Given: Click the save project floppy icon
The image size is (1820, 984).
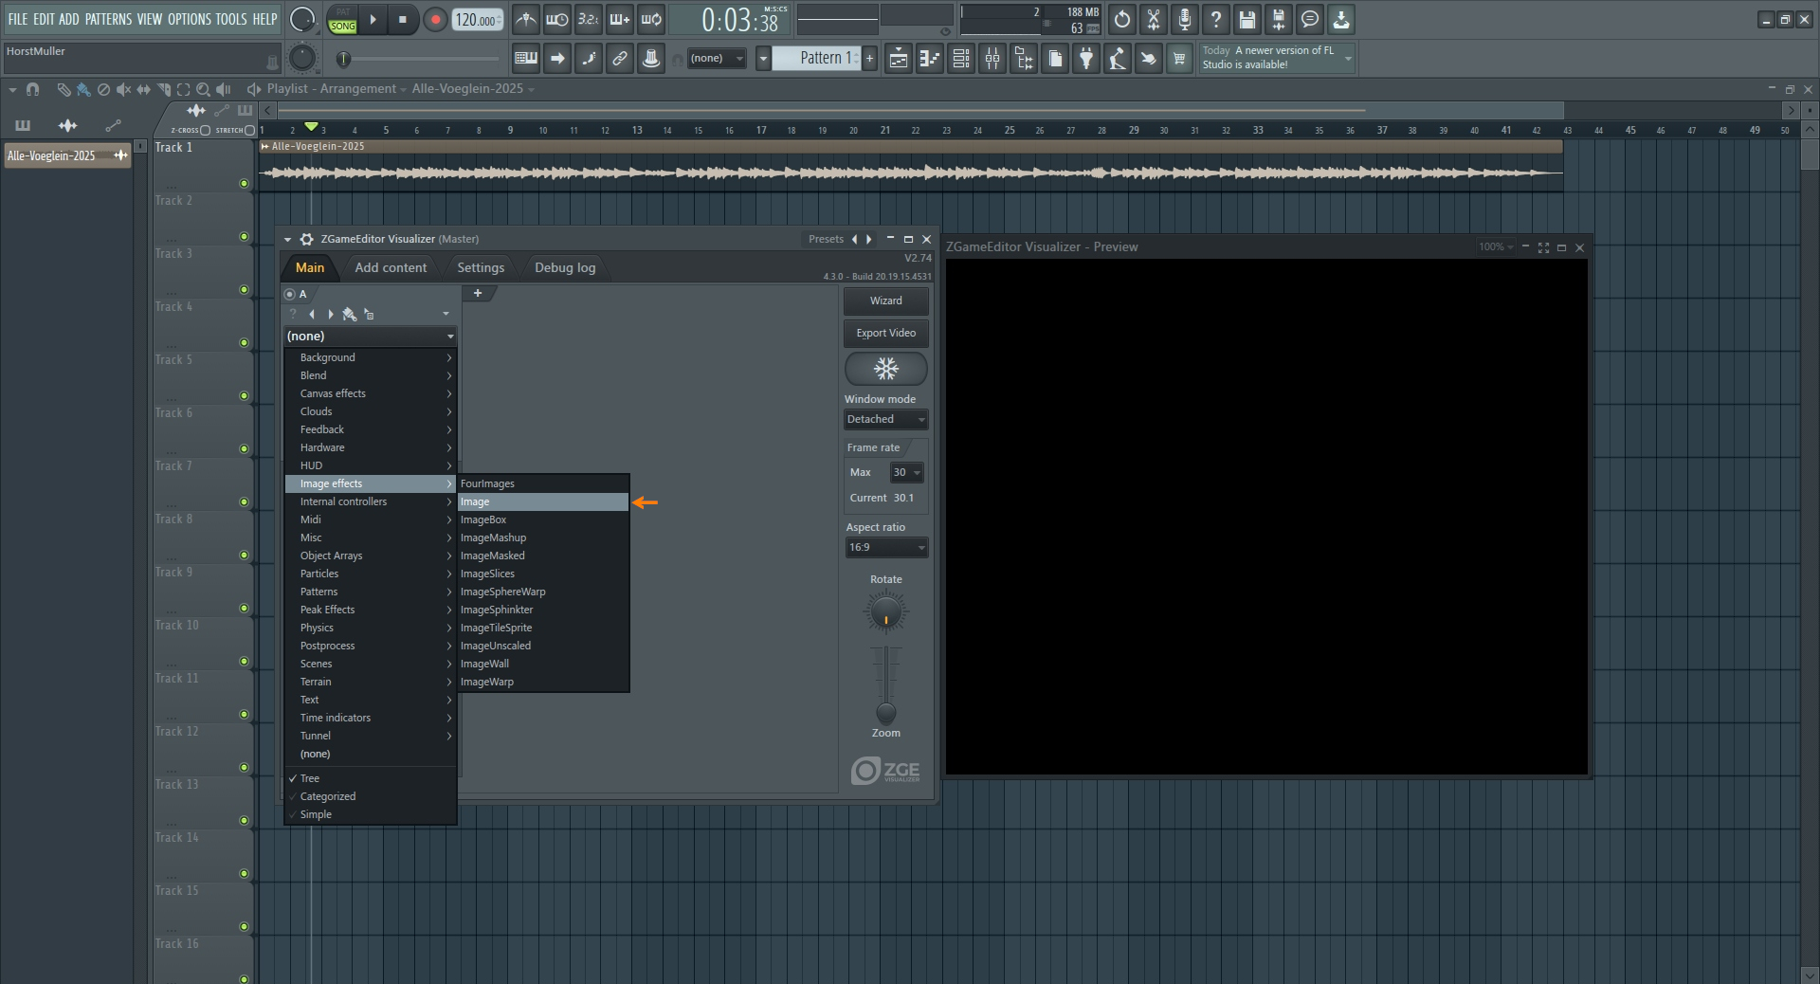Looking at the screenshot, I should (1247, 19).
